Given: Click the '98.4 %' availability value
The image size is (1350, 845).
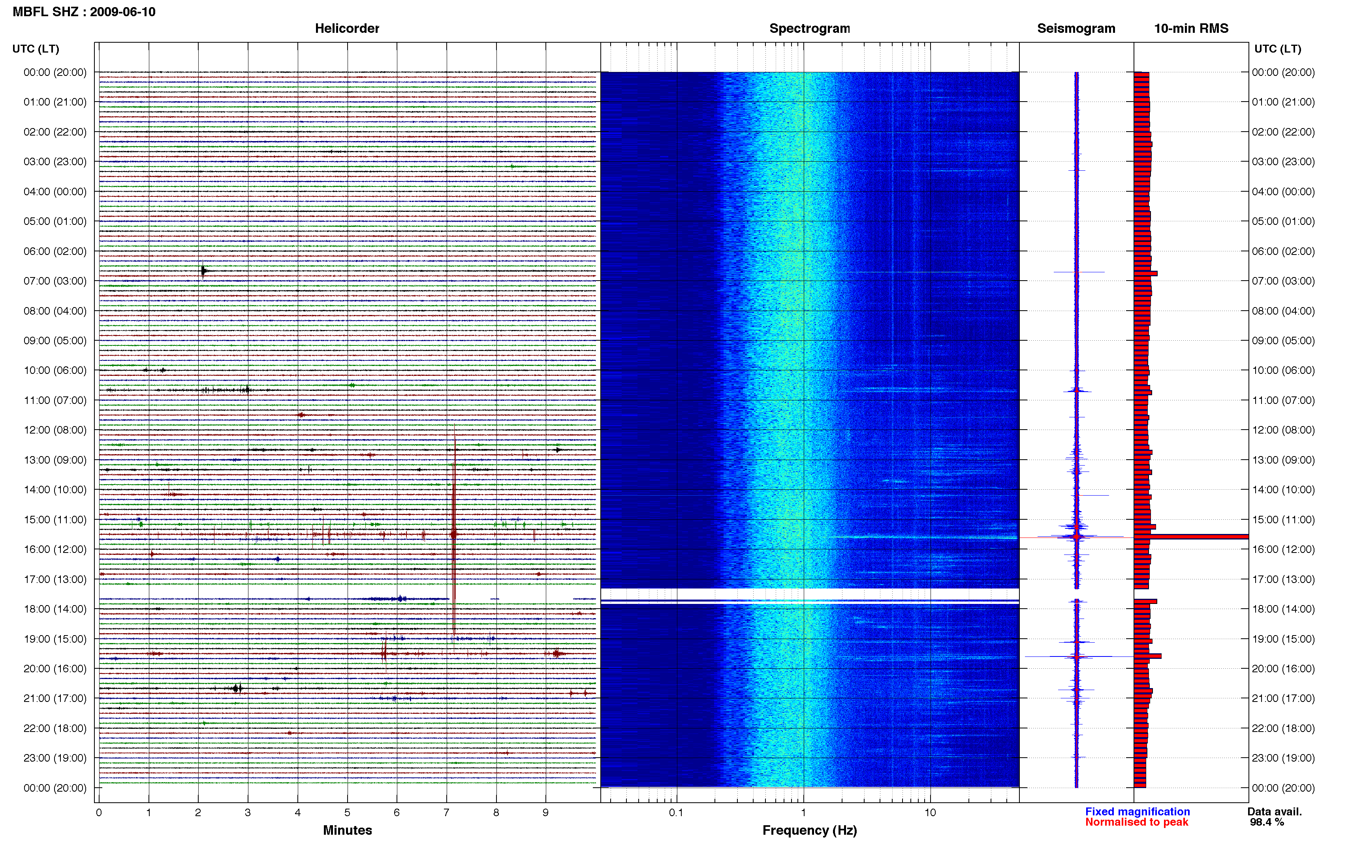Looking at the screenshot, I should [x=1267, y=822].
